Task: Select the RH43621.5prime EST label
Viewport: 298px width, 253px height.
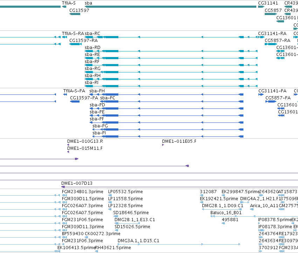Action: 113,248
